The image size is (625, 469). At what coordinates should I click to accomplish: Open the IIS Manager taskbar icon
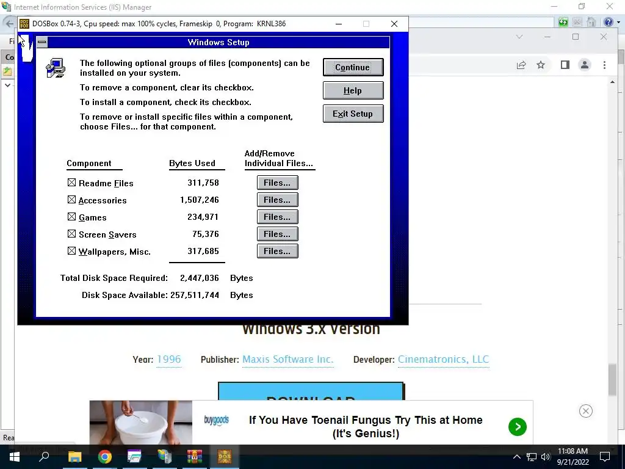tap(164, 457)
